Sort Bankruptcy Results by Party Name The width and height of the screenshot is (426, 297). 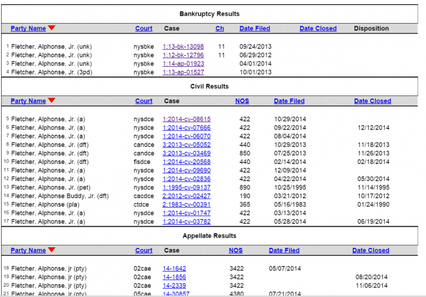pos(28,29)
